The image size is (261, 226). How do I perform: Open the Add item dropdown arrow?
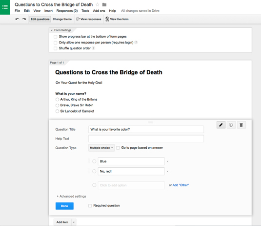click(x=74, y=222)
